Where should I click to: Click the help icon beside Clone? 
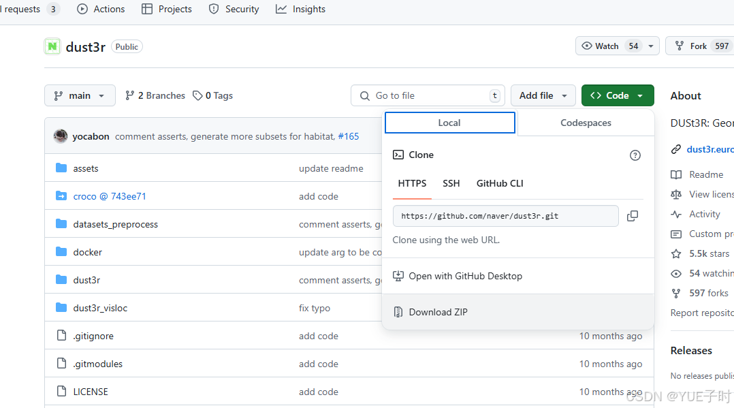[x=635, y=155]
